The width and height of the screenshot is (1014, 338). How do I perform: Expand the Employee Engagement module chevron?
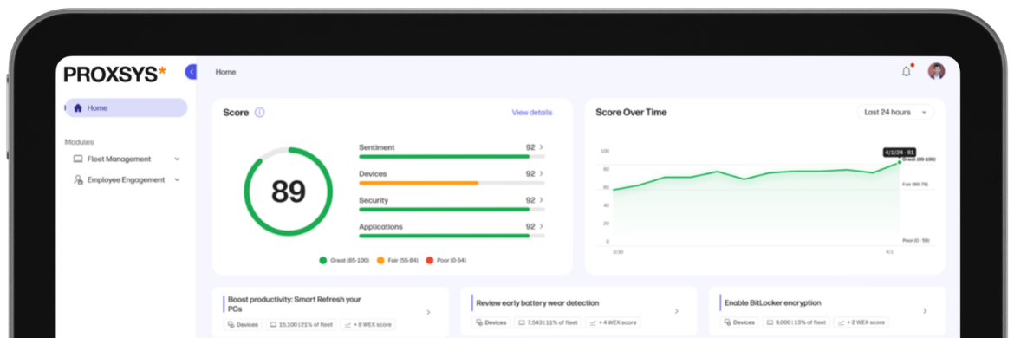(x=177, y=179)
